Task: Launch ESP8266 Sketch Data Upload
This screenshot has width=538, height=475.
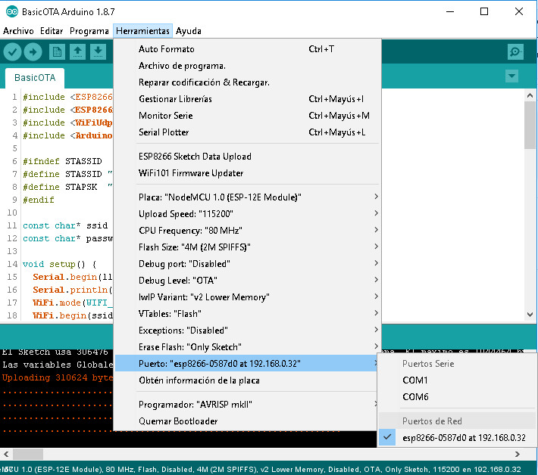Action: pos(247,157)
